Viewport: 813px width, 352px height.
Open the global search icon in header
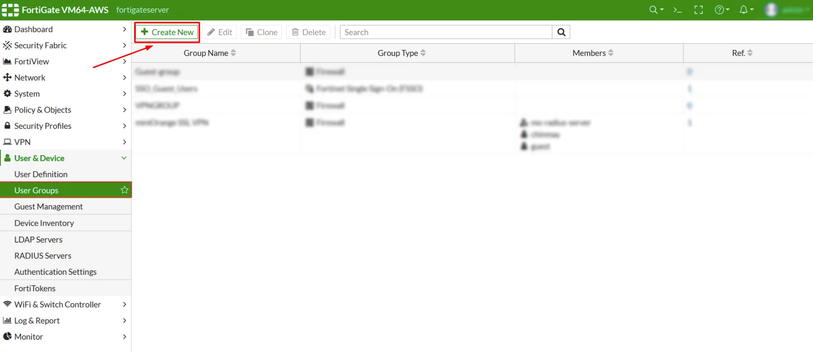(656, 10)
